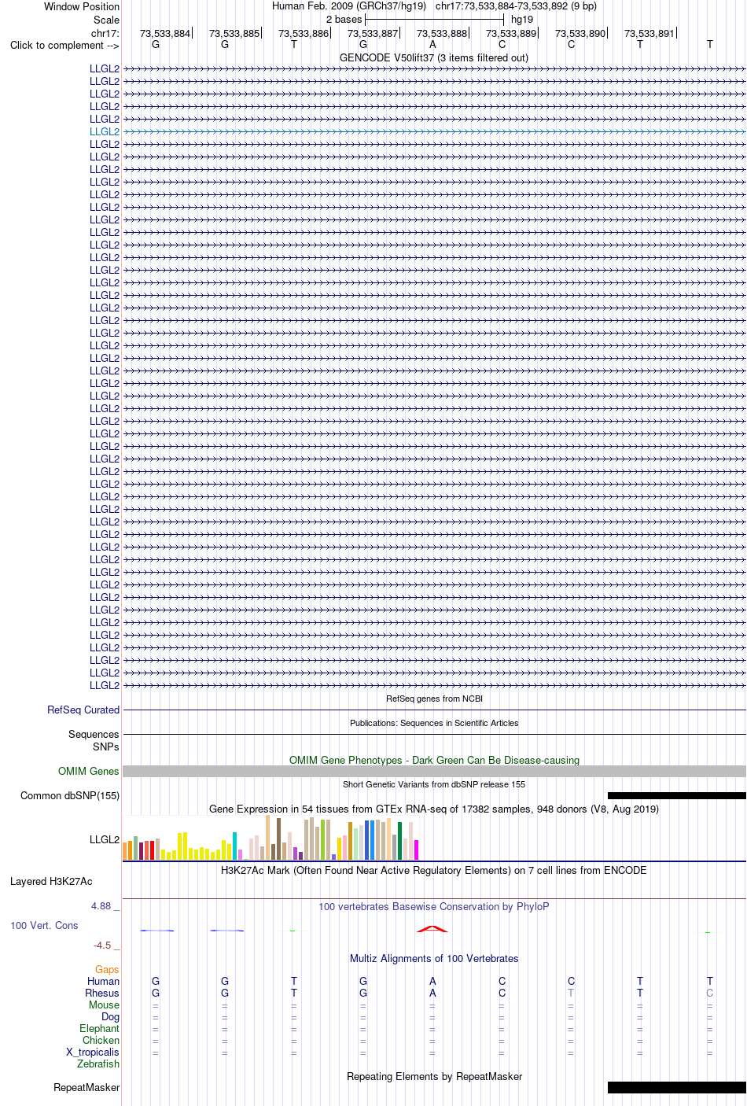Image resolution: width=747 pixels, height=1106 pixels.
Task: Click the X_tropicalis species label
Action: [93, 1053]
